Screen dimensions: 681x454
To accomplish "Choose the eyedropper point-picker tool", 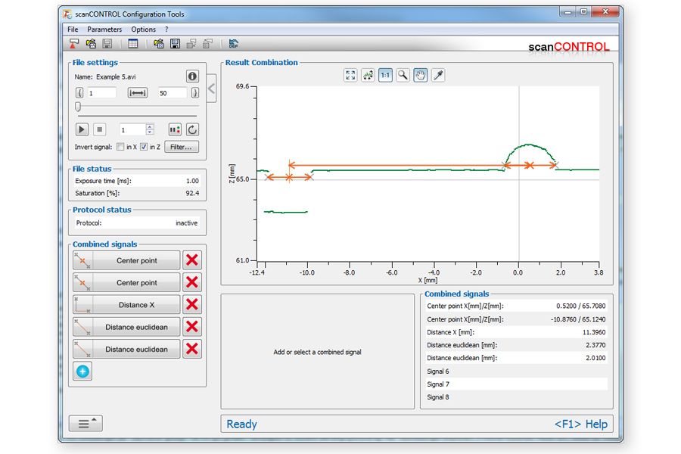I will point(438,75).
